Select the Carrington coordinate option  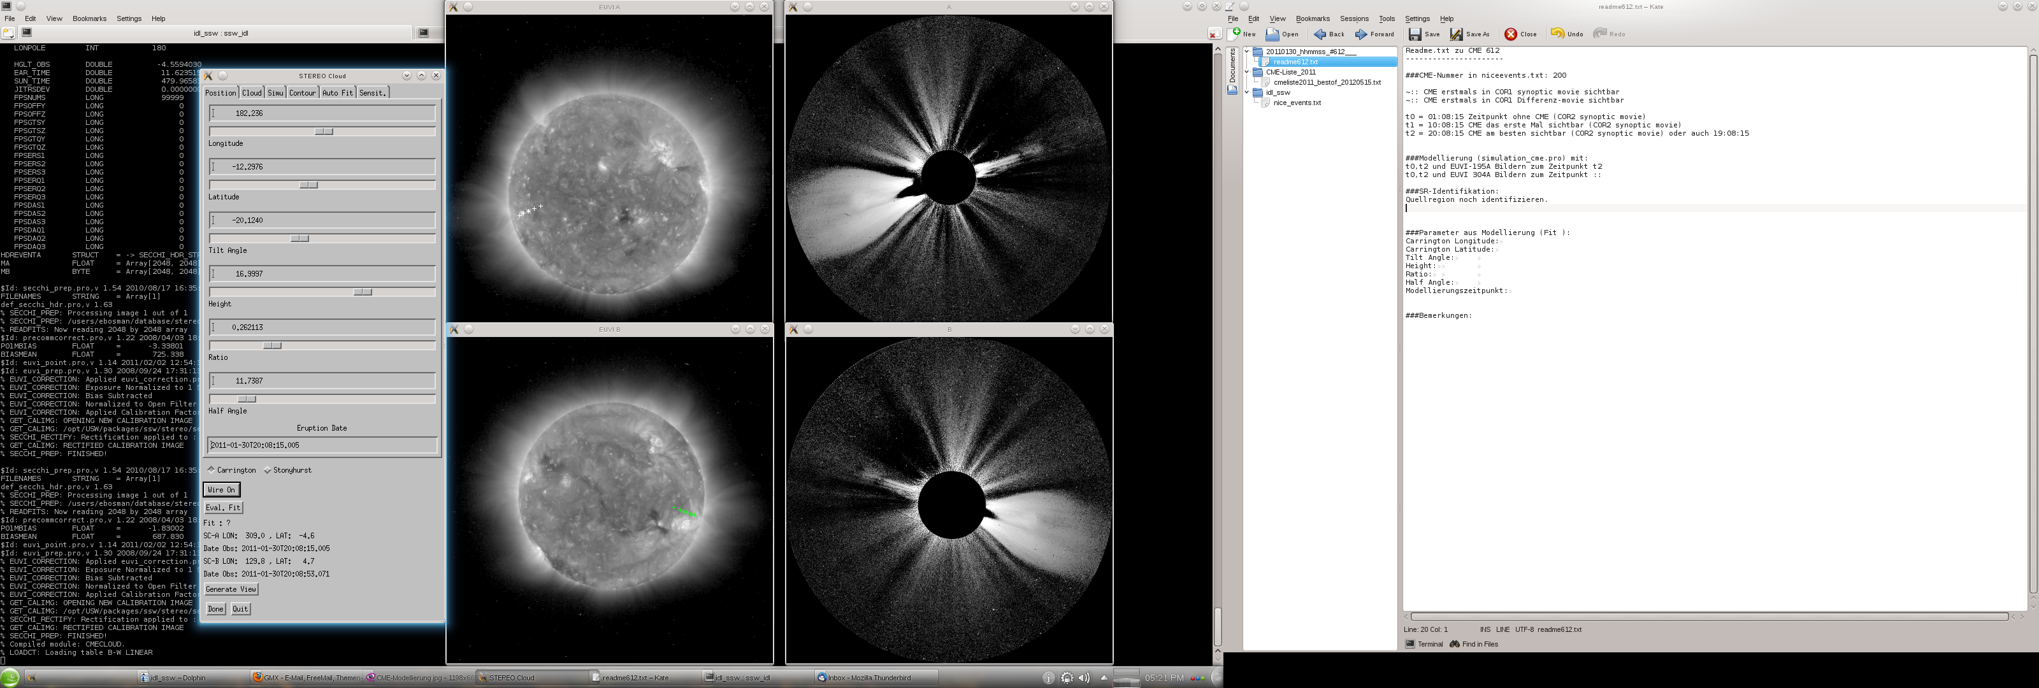coord(231,470)
